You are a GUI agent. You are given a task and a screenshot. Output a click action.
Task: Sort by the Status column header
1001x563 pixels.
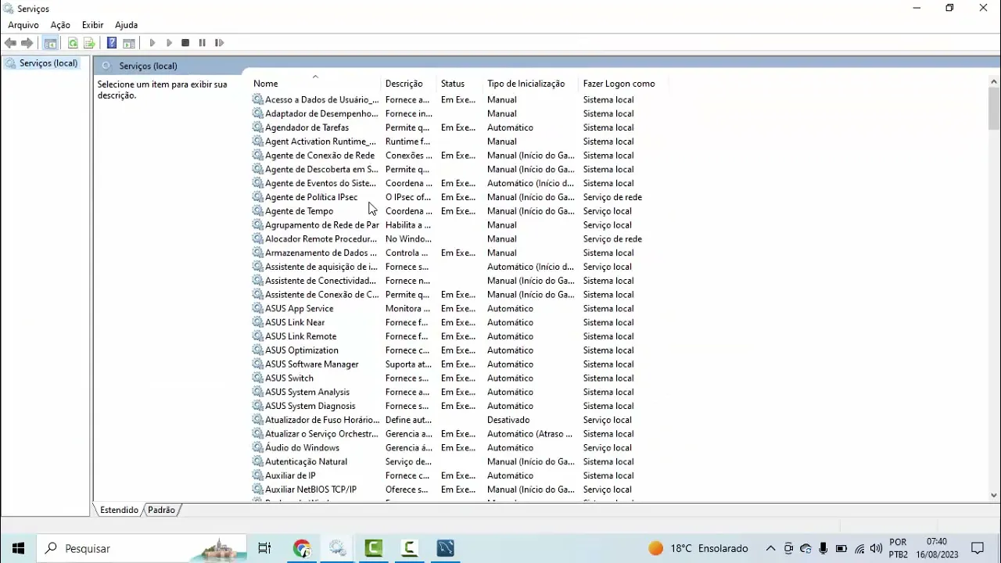(460, 84)
